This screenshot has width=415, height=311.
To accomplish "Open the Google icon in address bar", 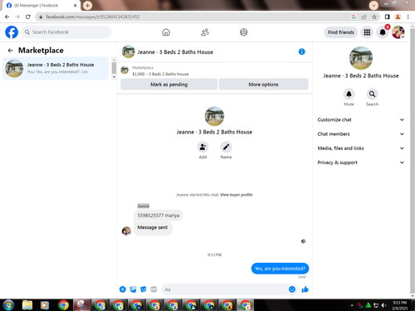I will [x=354, y=17].
